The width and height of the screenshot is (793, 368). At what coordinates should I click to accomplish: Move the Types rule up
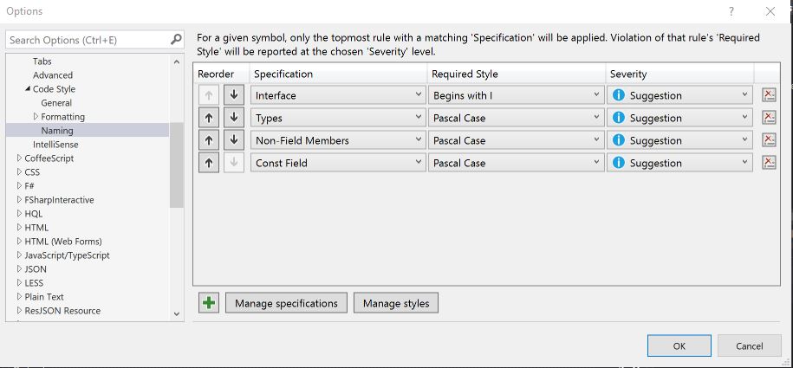point(208,118)
